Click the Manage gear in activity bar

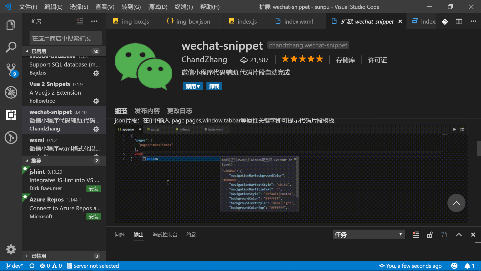(11, 249)
